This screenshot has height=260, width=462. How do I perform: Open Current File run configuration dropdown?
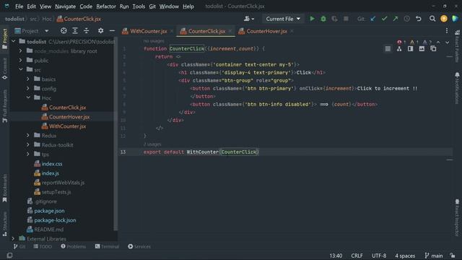tap(283, 19)
